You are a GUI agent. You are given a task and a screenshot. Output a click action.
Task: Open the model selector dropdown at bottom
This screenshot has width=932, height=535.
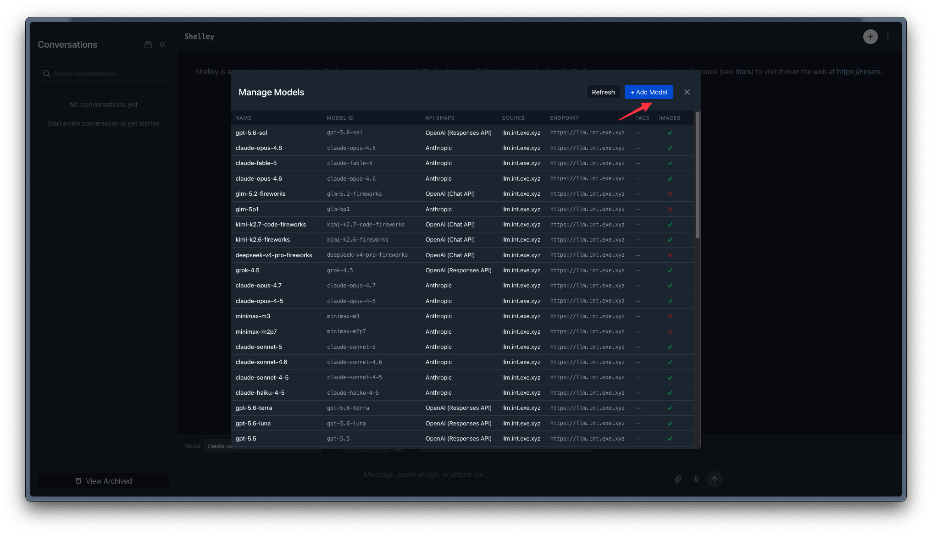(219, 446)
